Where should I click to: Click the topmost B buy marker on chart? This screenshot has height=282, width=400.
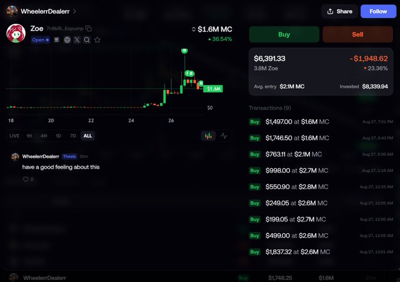(x=185, y=51)
